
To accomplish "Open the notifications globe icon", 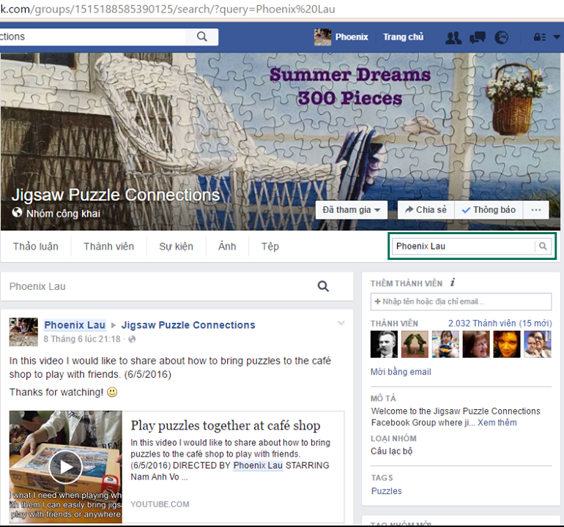I will click(x=502, y=37).
